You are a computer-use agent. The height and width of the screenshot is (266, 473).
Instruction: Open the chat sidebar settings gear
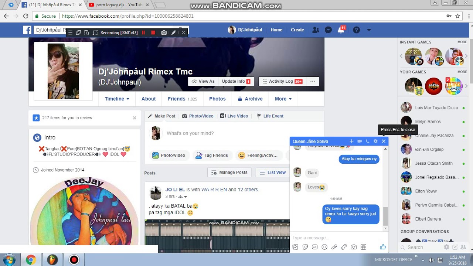click(446, 247)
